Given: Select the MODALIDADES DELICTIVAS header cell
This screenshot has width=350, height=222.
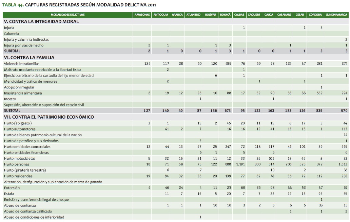Looking at the screenshot, I should click(x=67, y=15).
